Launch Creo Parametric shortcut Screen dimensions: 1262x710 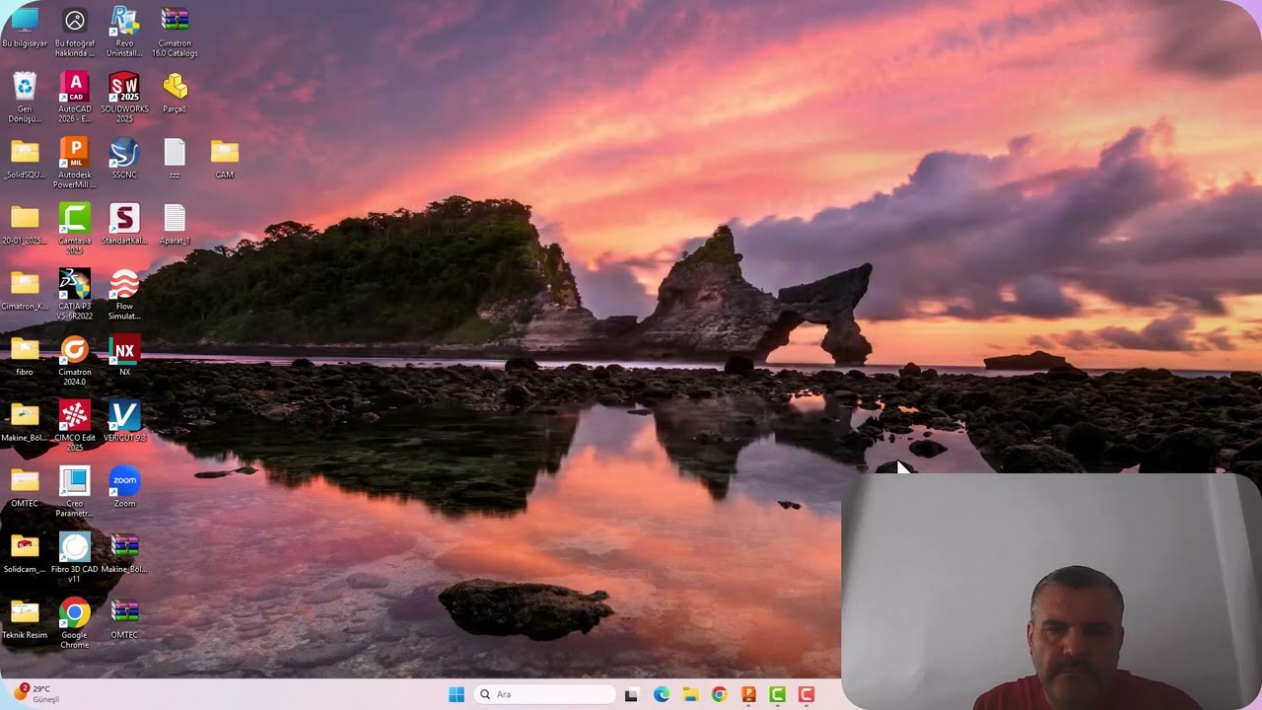(x=75, y=491)
